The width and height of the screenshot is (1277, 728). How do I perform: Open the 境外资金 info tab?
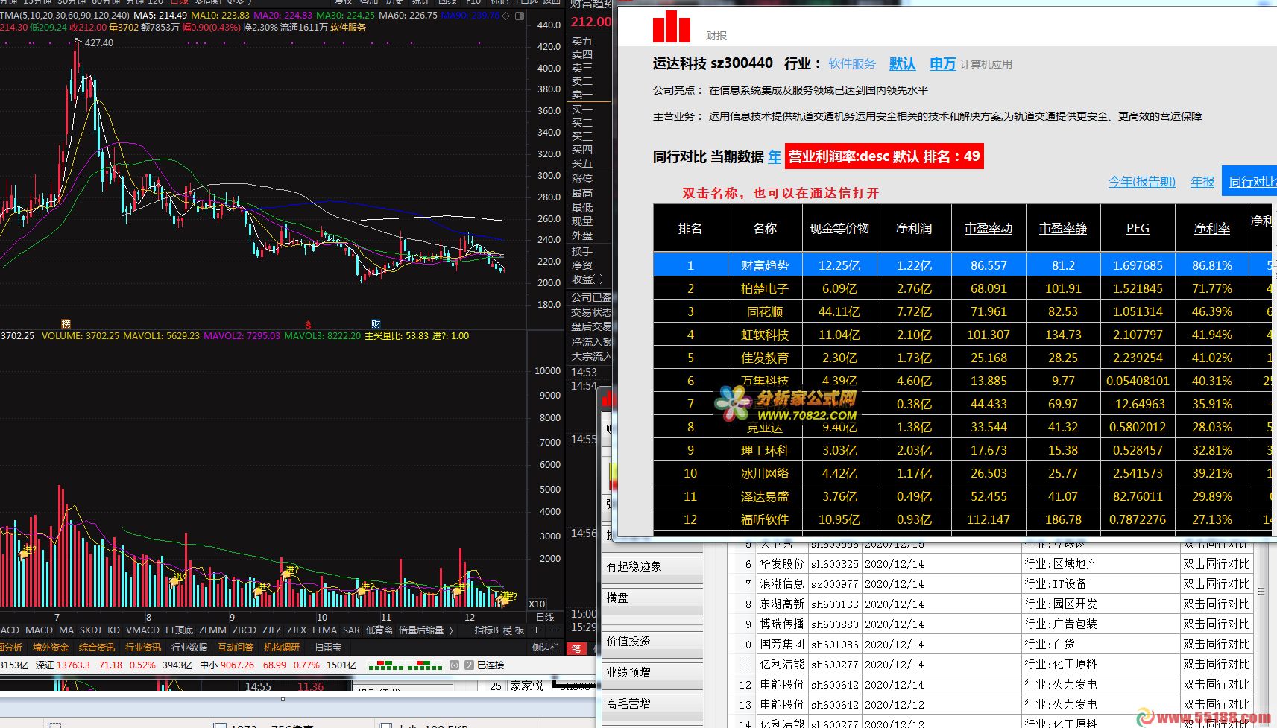tap(50, 648)
